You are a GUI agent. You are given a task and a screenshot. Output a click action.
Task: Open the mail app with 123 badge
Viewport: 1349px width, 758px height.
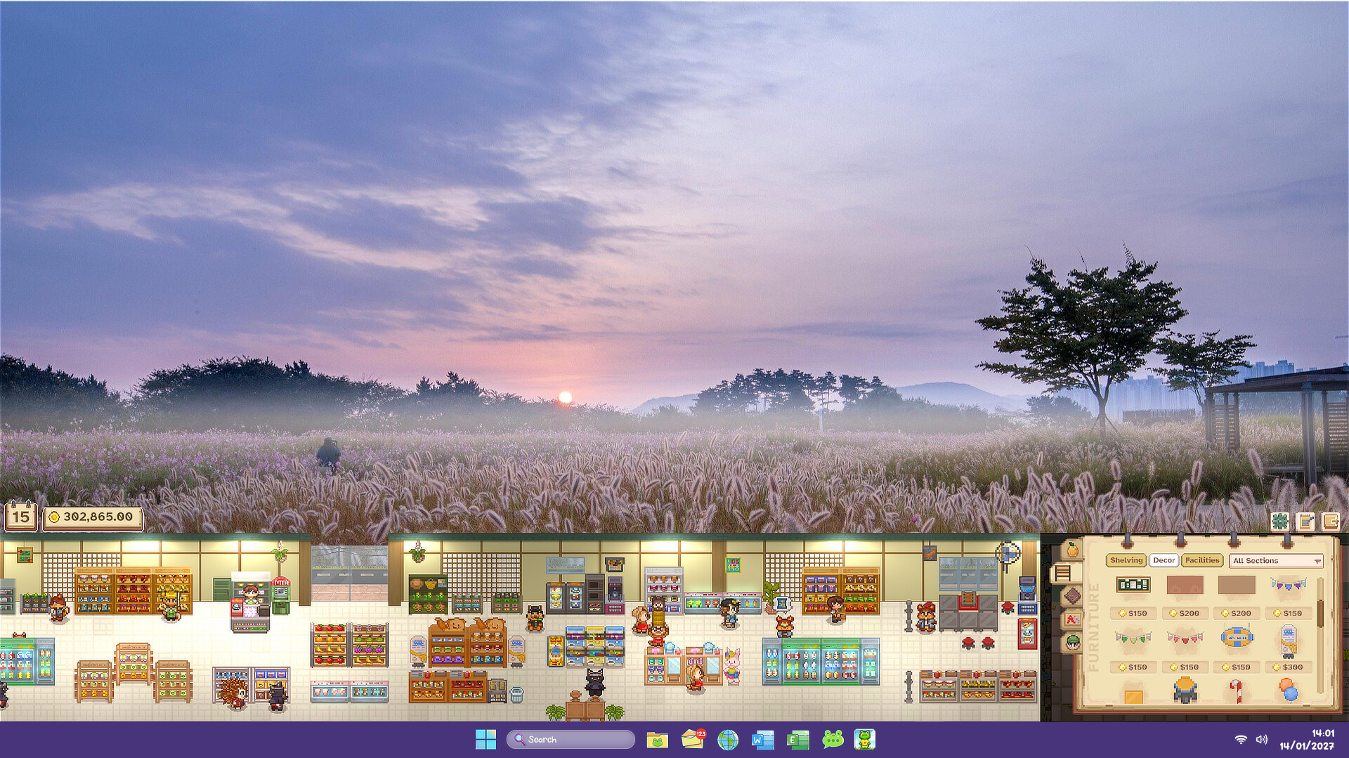693,739
